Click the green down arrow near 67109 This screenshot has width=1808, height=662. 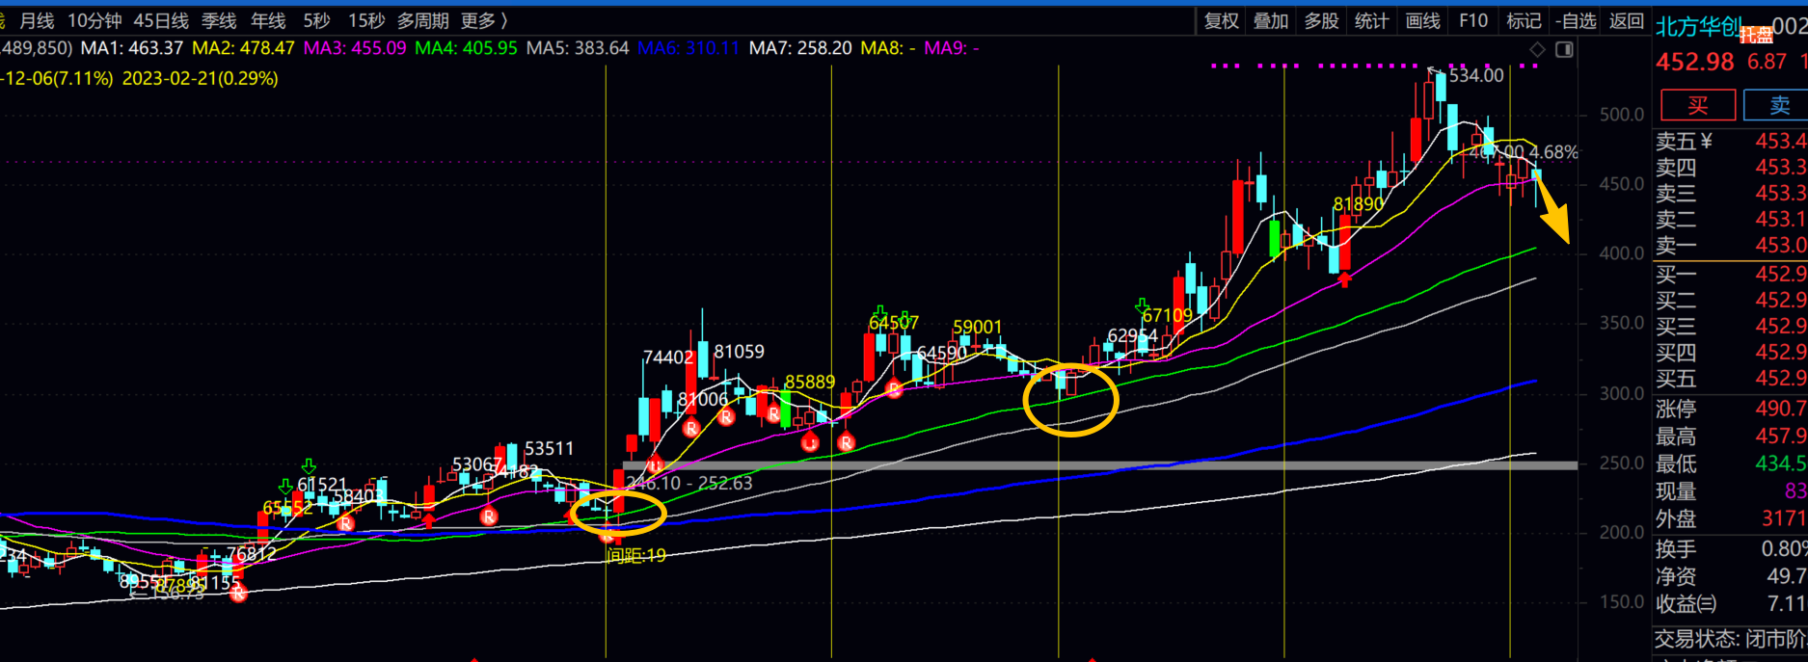point(1143,306)
